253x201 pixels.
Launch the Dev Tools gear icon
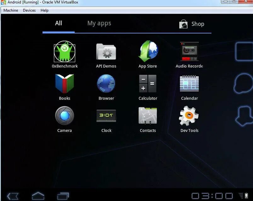point(189,116)
